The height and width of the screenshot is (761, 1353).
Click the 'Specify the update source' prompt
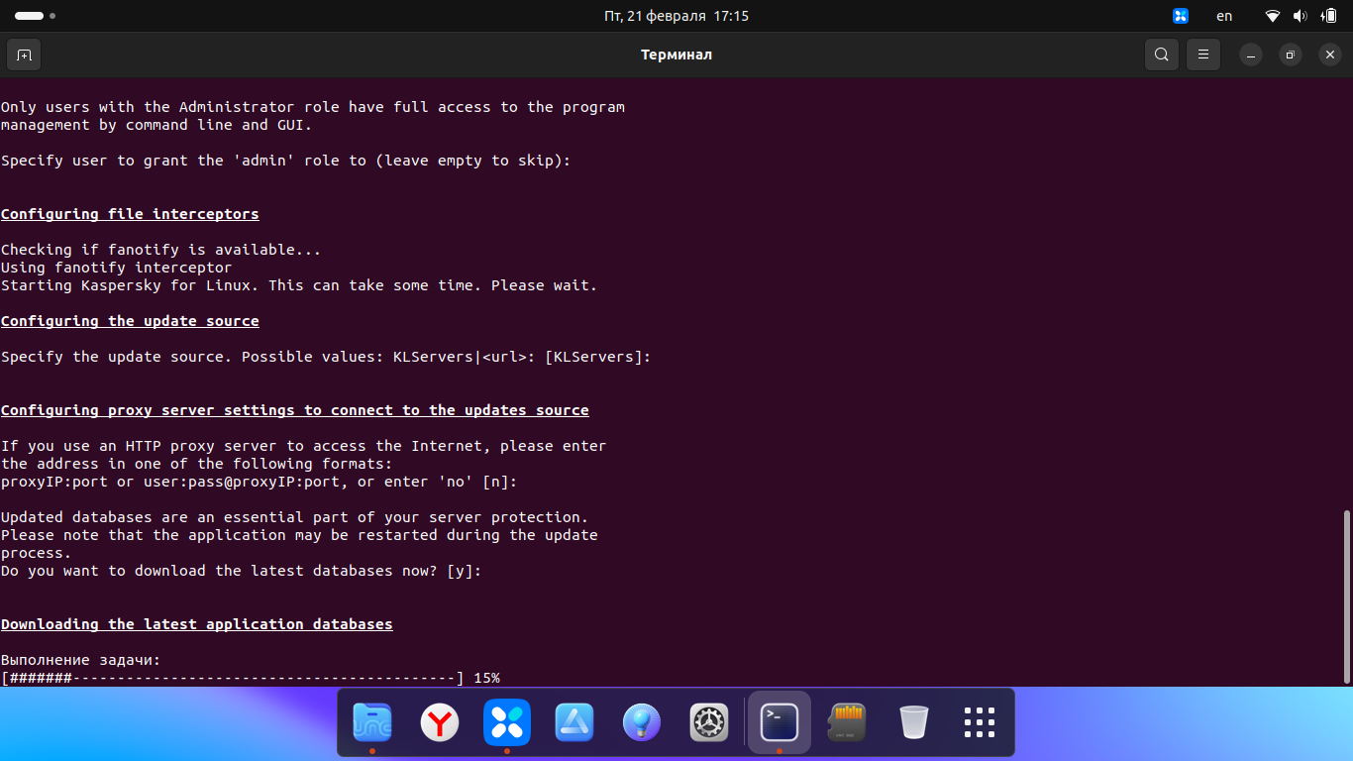pos(326,357)
